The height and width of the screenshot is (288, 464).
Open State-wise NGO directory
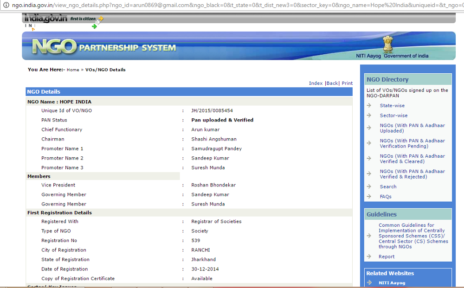[392, 106]
